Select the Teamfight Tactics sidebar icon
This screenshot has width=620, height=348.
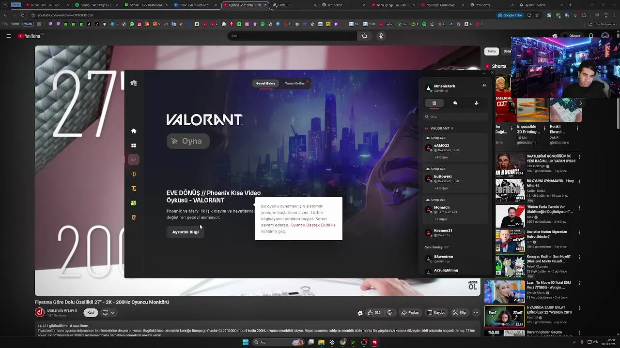134,188
